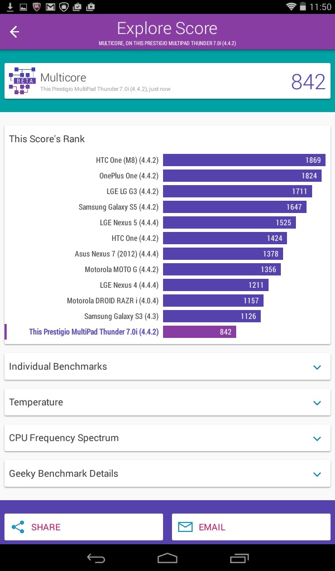The height and width of the screenshot is (571, 335).
Task: Expand CPU Frequency Spectrum section
Action: pyautogui.click(x=317, y=438)
